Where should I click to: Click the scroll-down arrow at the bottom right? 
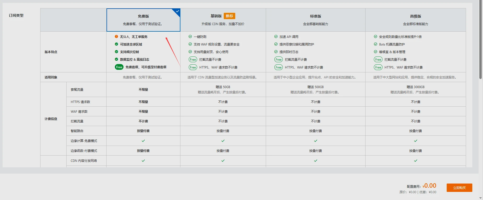(x=480, y=198)
